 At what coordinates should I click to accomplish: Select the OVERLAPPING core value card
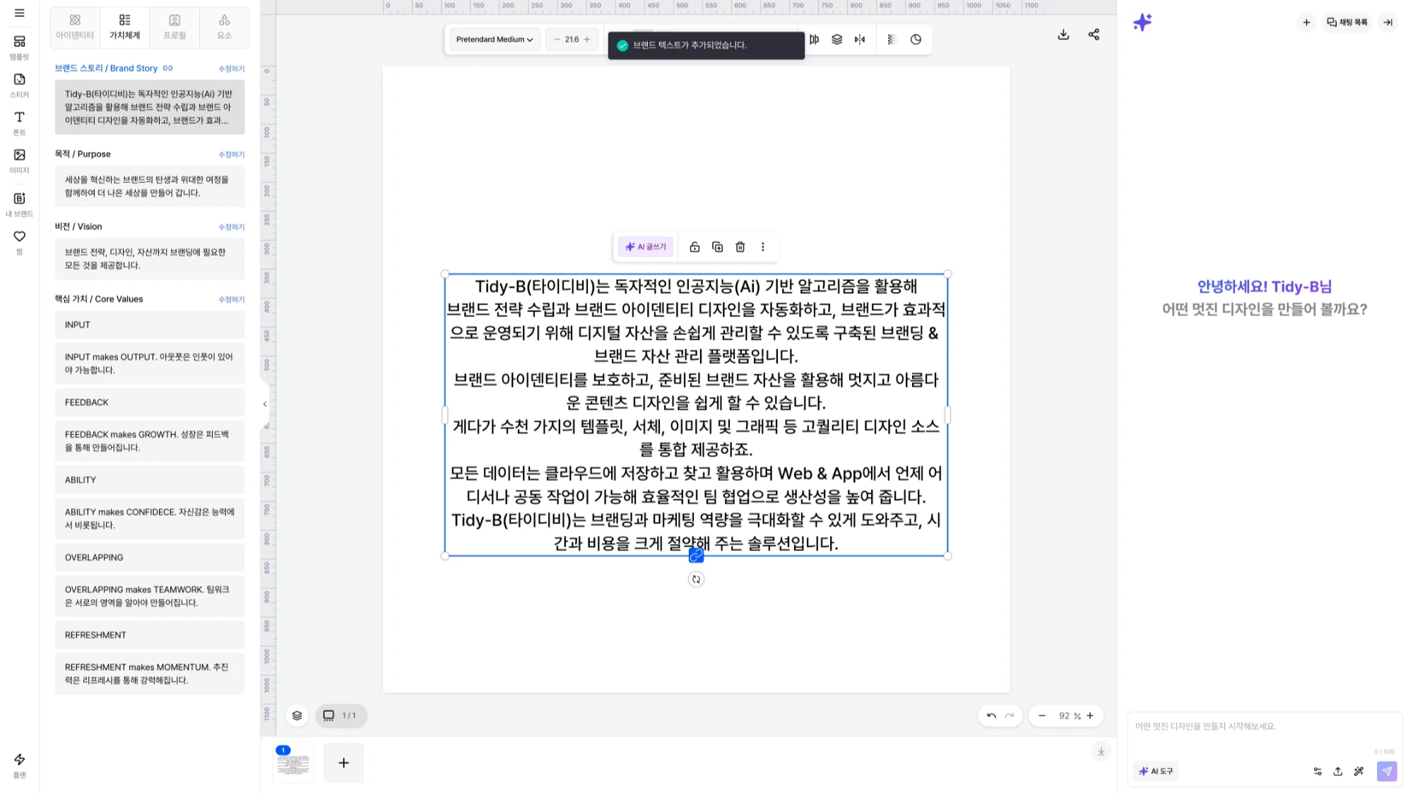click(x=150, y=558)
